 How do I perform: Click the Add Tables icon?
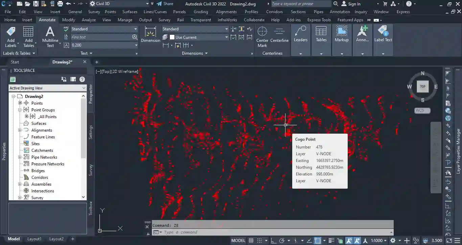[28, 36]
